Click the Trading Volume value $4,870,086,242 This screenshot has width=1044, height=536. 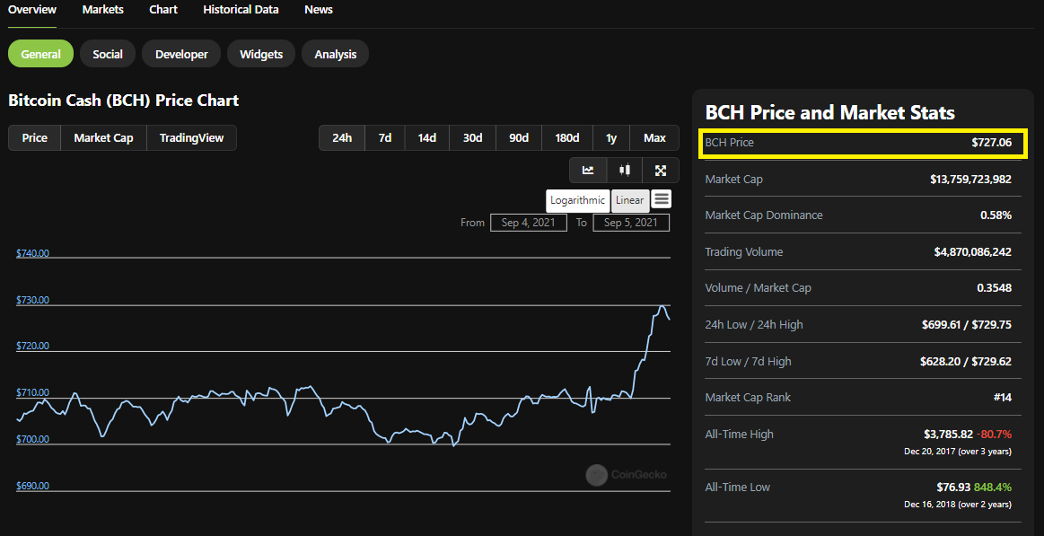(x=973, y=251)
